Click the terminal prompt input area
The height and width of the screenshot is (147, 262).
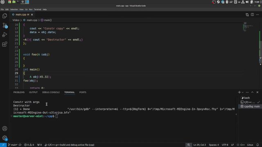pyautogui.click(x=56, y=116)
